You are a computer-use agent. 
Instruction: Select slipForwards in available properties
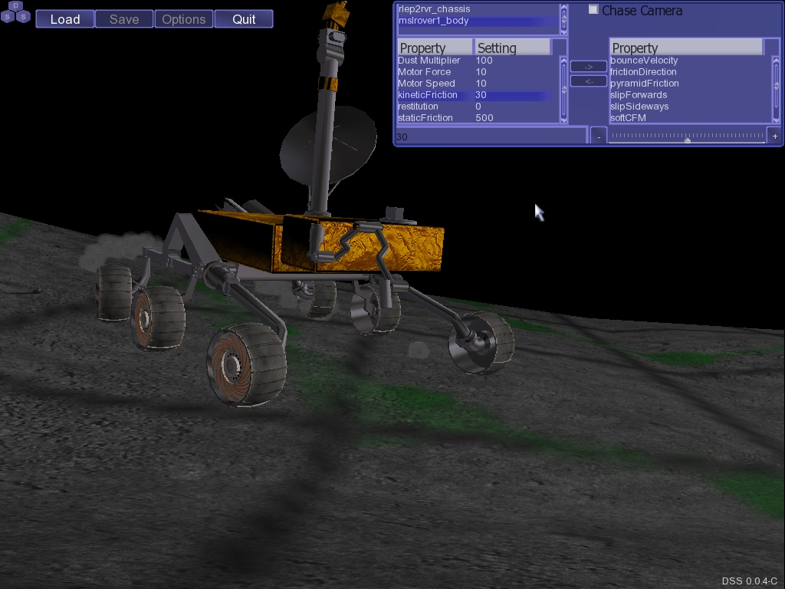coord(691,94)
